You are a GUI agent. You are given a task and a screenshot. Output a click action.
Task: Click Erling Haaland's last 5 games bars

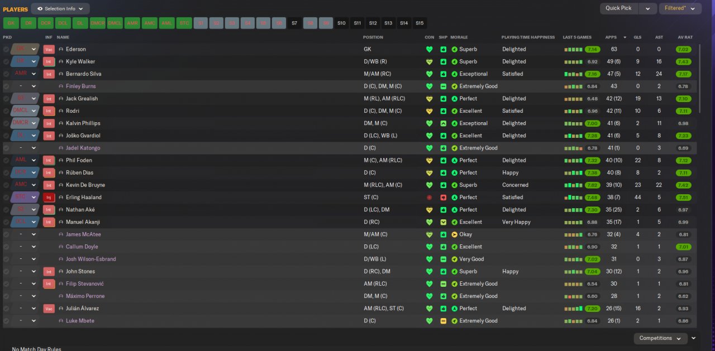coord(573,198)
